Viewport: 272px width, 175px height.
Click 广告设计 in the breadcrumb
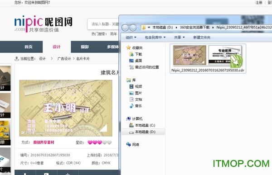(x=64, y=59)
